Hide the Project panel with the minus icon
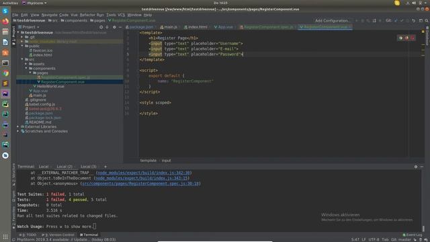The height and width of the screenshot is (242, 430). (120, 27)
